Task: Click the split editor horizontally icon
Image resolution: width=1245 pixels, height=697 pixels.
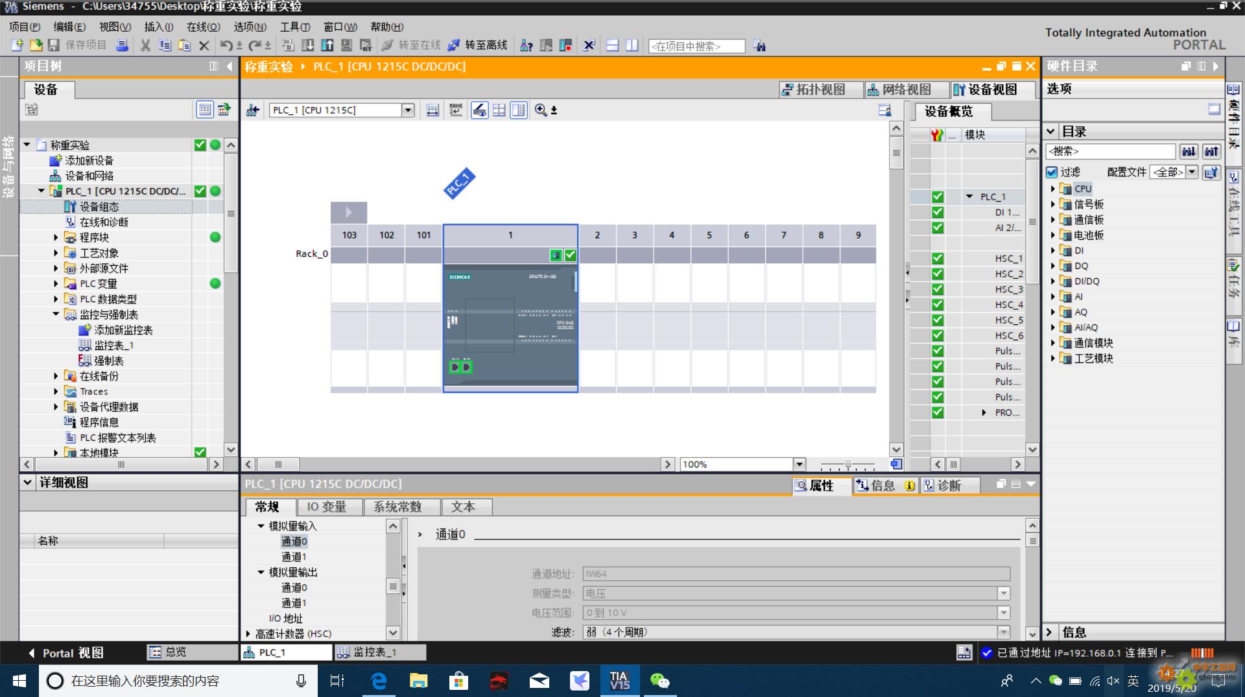Action: tap(613, 45)
